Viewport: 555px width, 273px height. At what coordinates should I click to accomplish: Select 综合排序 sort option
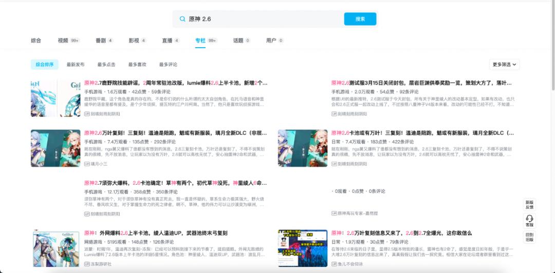click(x=45, y=65)
